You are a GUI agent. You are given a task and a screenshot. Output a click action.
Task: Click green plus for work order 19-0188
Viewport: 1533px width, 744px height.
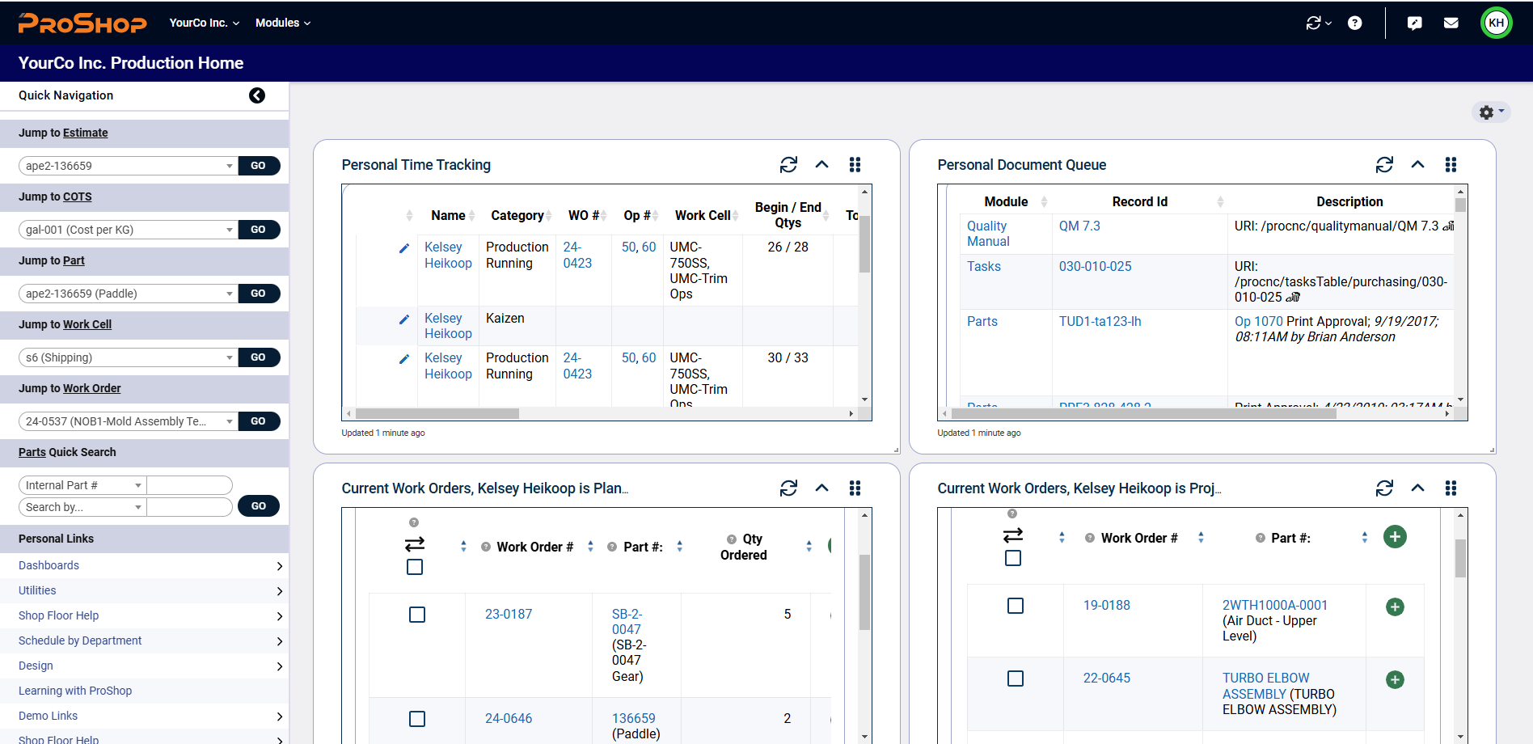pos(1395,607)
